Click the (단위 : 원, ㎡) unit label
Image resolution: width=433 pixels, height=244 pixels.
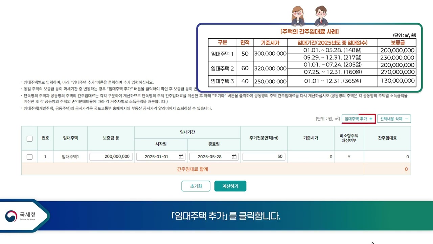click(x=328, y=119)
